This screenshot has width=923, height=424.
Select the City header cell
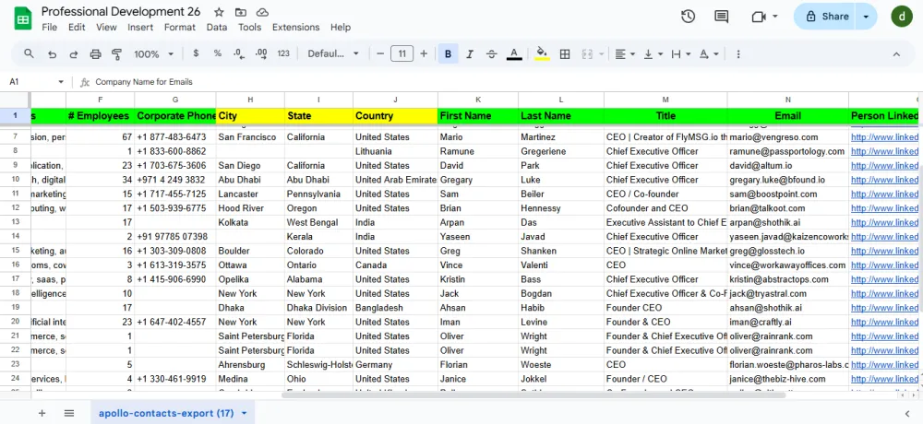[250, 116]
